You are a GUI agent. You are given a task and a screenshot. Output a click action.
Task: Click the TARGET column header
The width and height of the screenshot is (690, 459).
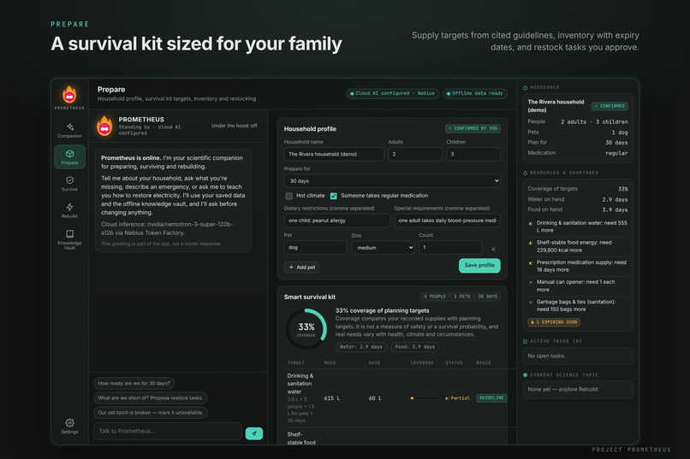click(x=295, y=362)
